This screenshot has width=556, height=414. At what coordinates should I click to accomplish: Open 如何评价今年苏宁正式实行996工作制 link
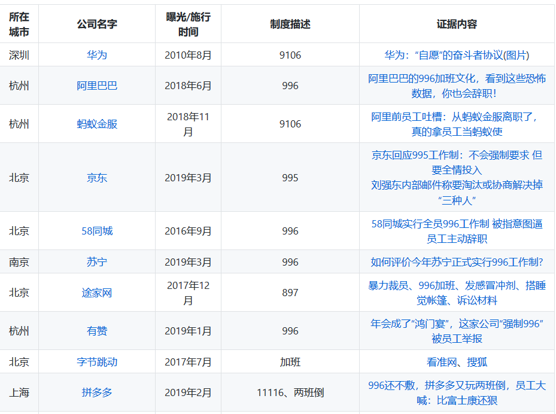point(457,262)
